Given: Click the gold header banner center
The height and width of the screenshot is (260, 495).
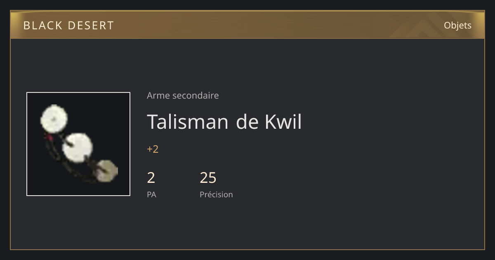Looking at the screenshot, I should coord(247,25).
